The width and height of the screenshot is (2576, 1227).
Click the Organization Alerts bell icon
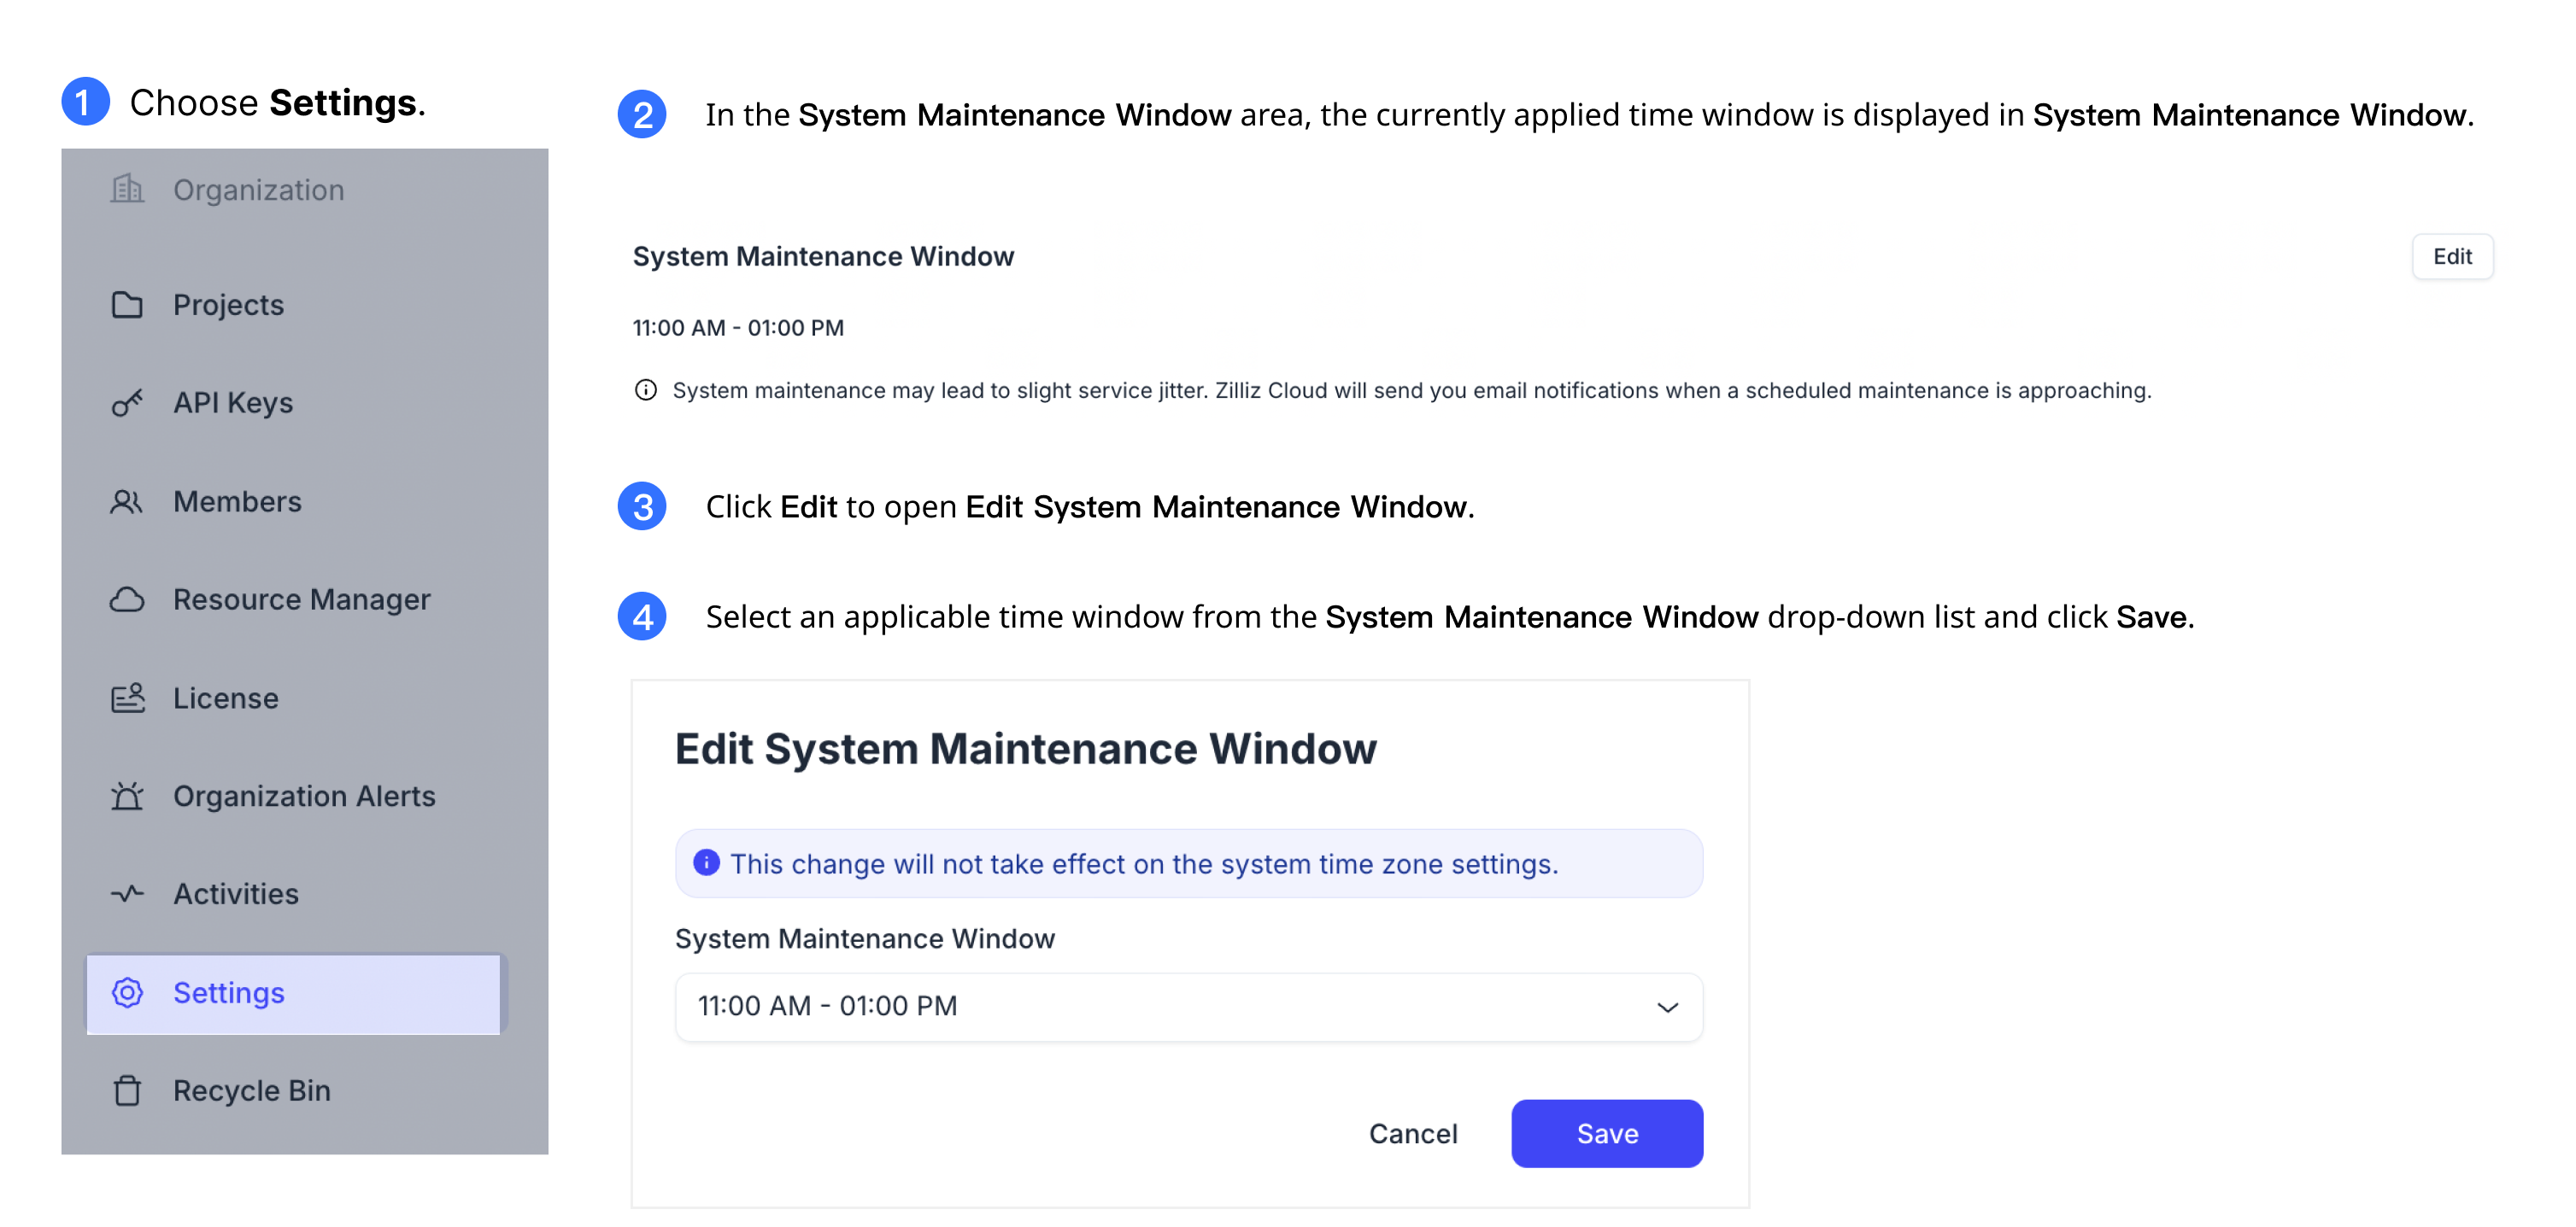point(126,795)
